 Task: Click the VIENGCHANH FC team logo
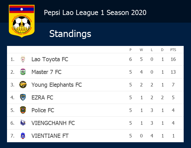(23, 123)
